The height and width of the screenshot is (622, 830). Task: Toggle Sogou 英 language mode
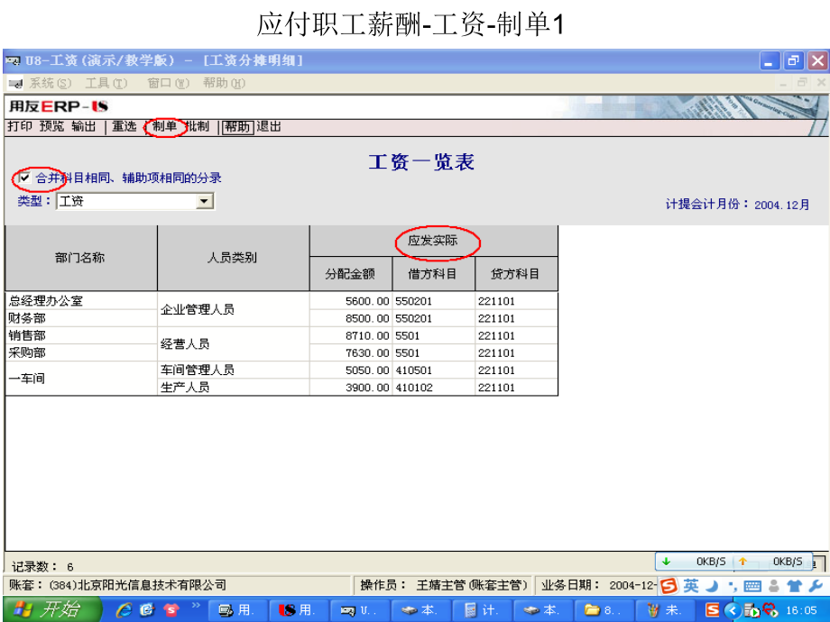pyautogui.click(x=691, y=586)
